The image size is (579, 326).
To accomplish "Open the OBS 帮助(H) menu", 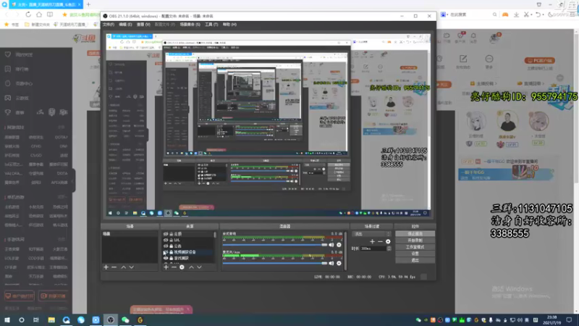I will tap(229, 25).
